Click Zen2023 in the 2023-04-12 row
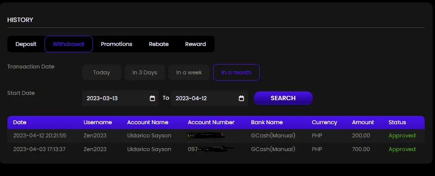This screenshot has width=435, height=176. click(x=95, y=135)
